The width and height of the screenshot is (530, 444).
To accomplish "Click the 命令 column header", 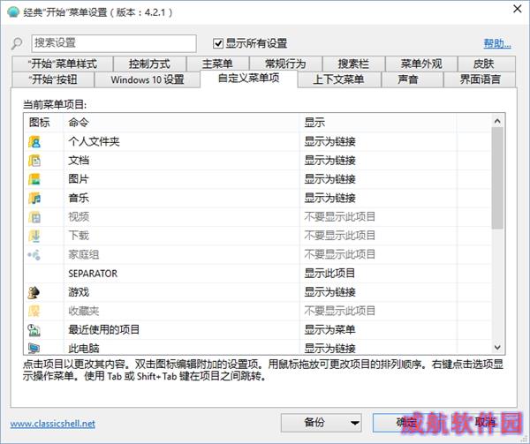I will 181,123.
